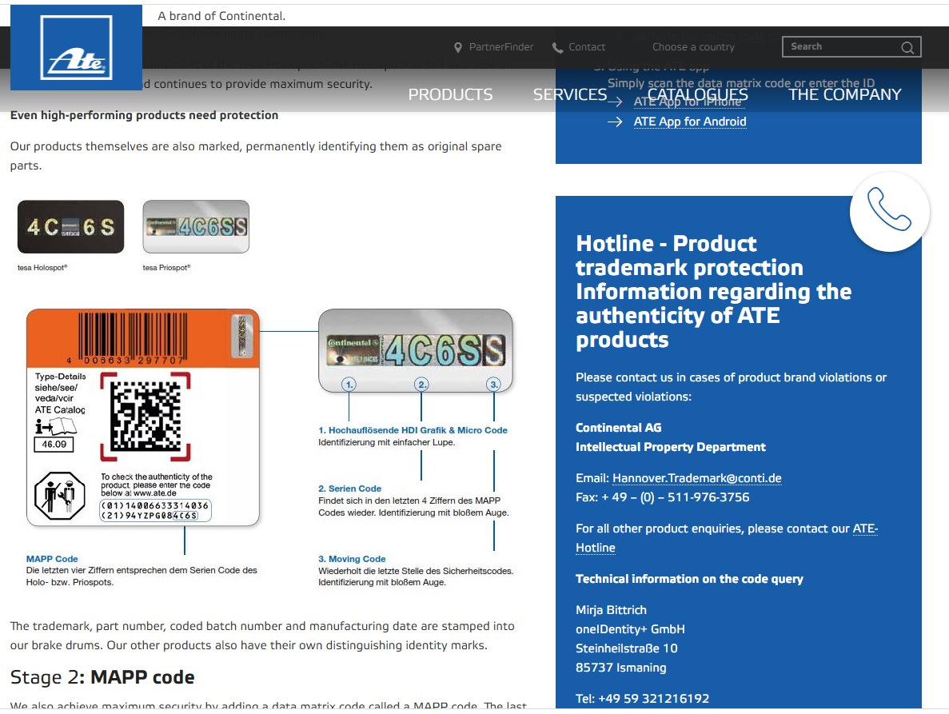
Task: Click the PartnerFinder location pin icon
Action: tap(458, 47)
